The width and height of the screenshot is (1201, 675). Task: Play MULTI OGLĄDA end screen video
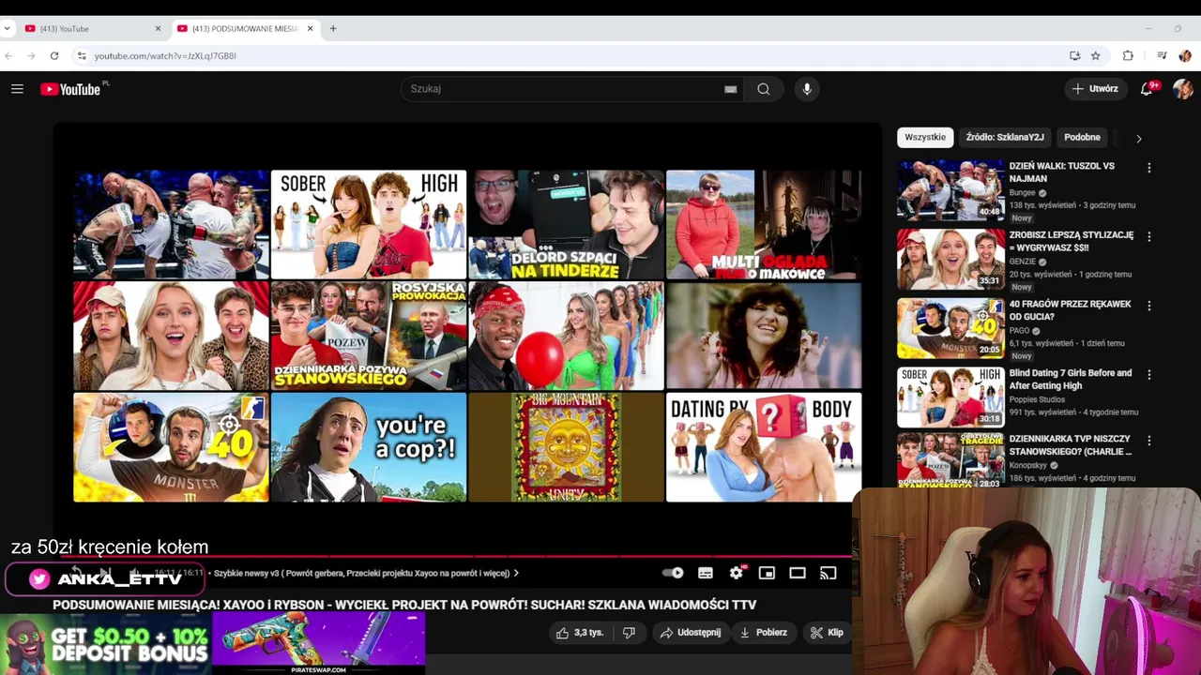tap(764, 224)
